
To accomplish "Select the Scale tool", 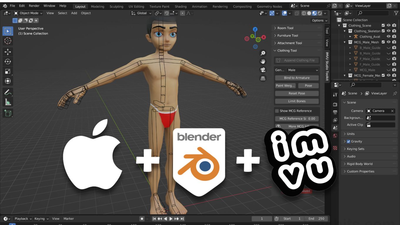I will tap(8, 71).
